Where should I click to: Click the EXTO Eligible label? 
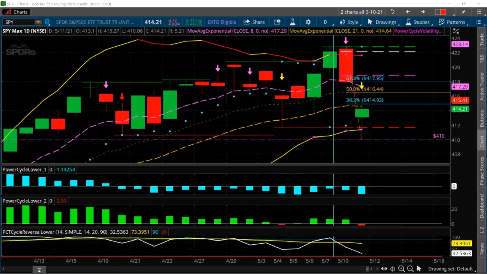[x=222, y=22]
